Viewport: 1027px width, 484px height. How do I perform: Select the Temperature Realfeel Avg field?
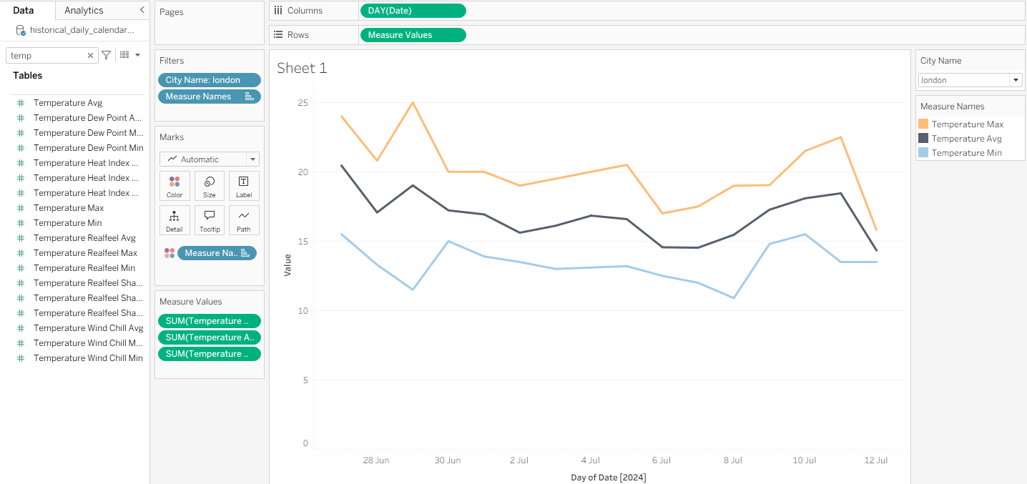[x=84, y=238]
